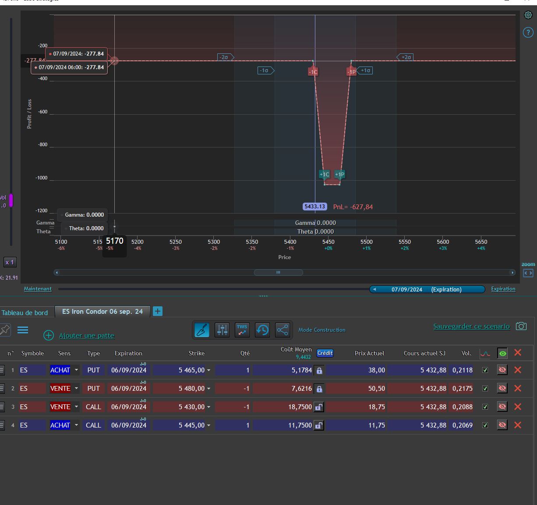Delete leg 3 with its red X
This screenshot has height=505, width=537.
[x=518, y=407]
